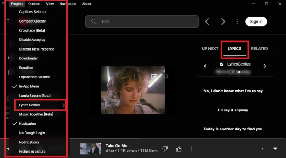
Task: Click the third provider dot indicator
Action: 239,72
